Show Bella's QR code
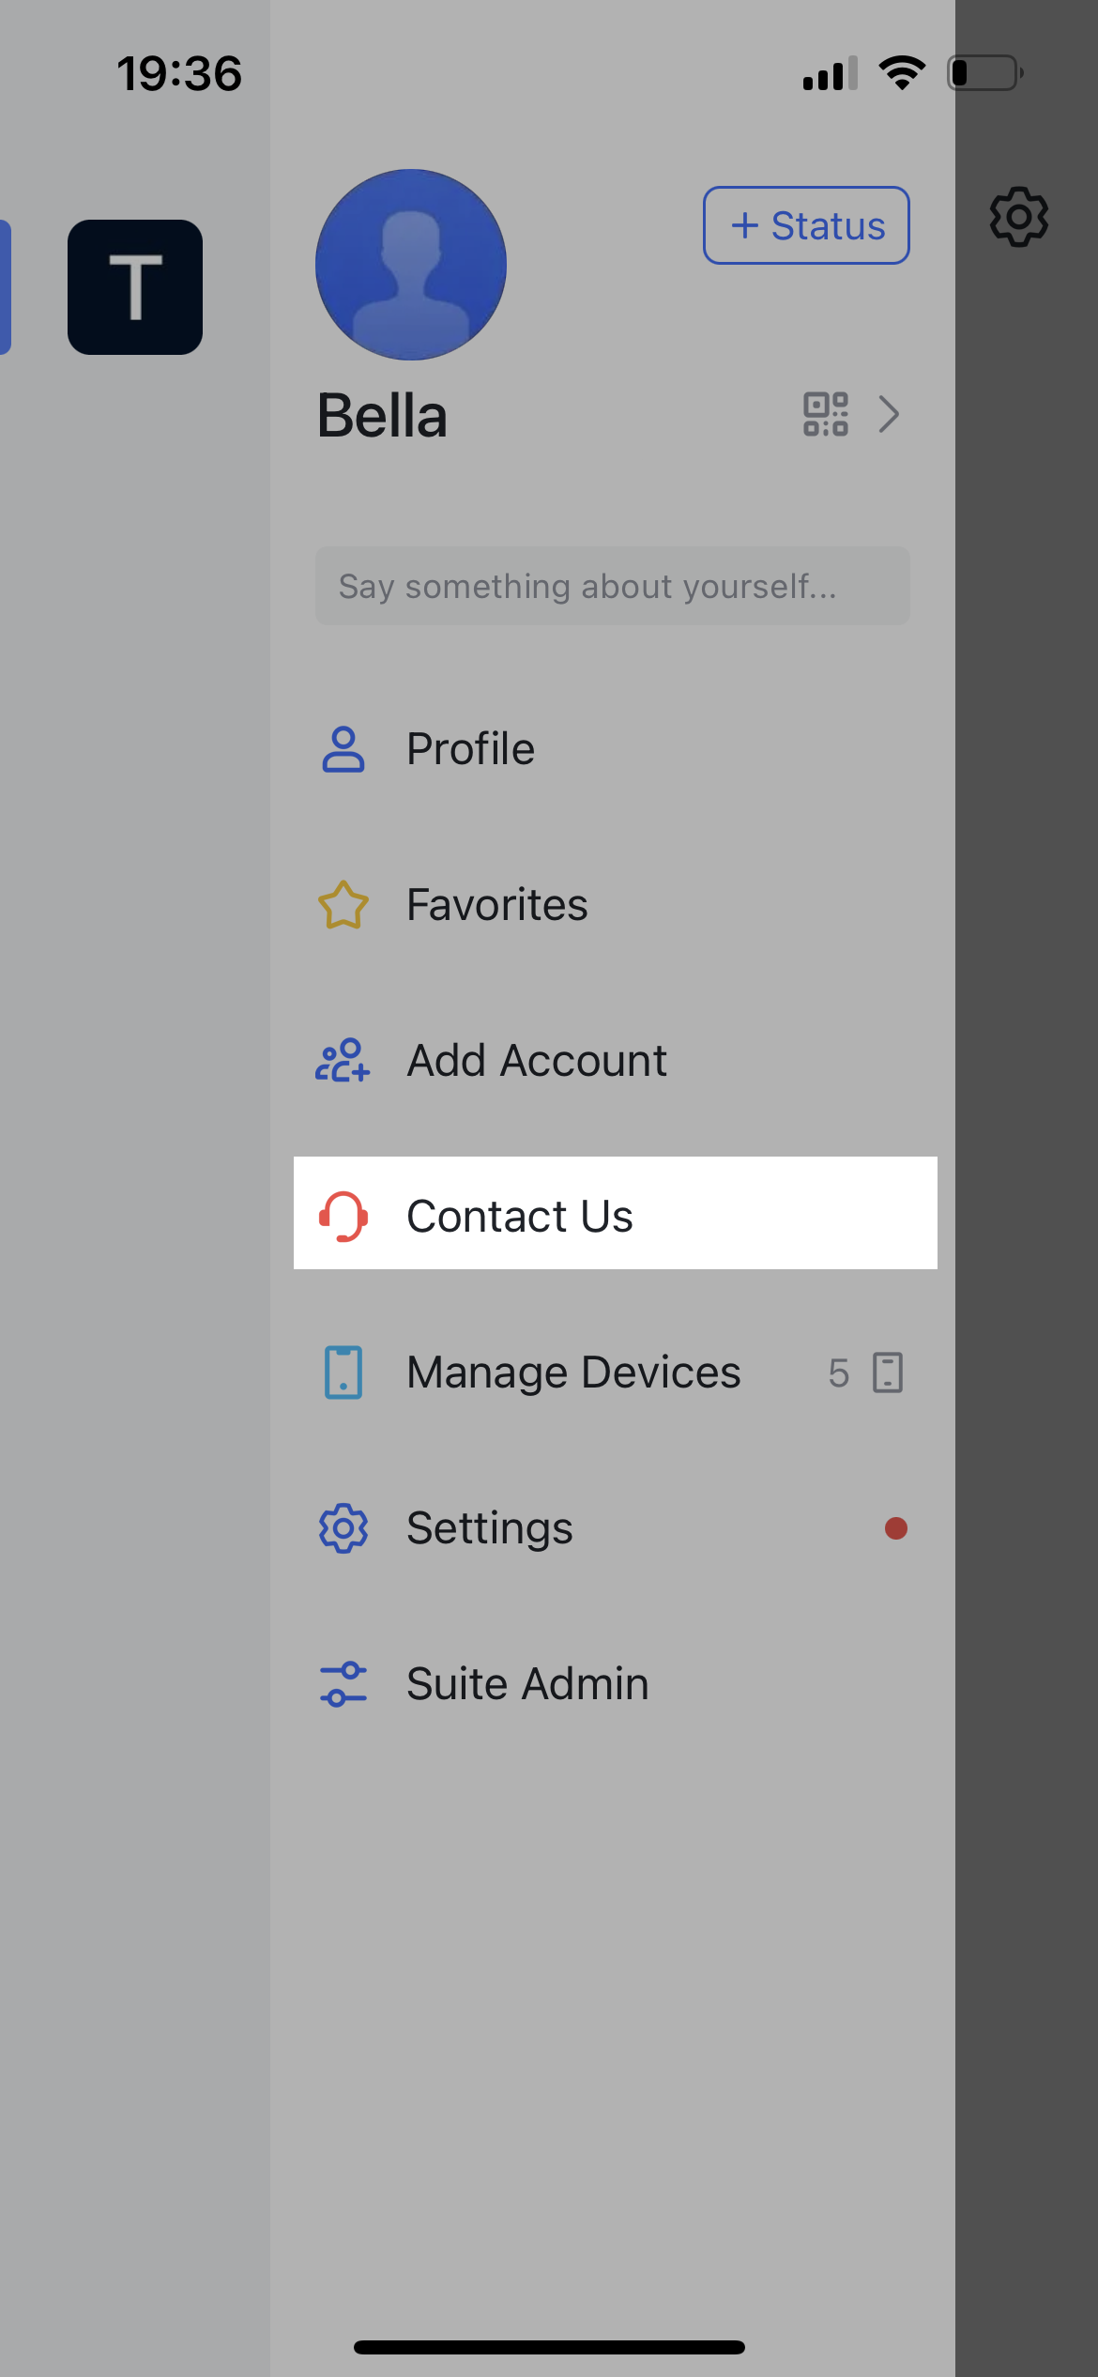 pos(823,413)
